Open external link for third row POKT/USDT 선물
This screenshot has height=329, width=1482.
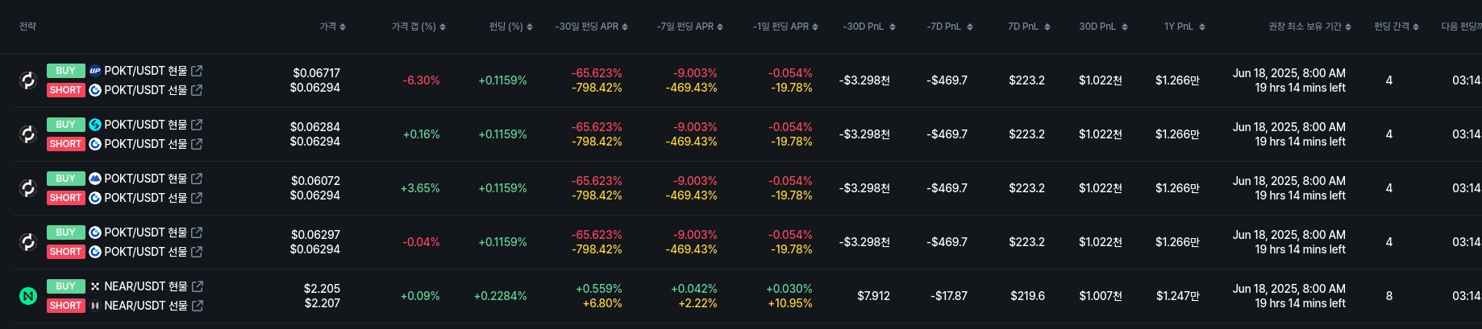point(197,198)
